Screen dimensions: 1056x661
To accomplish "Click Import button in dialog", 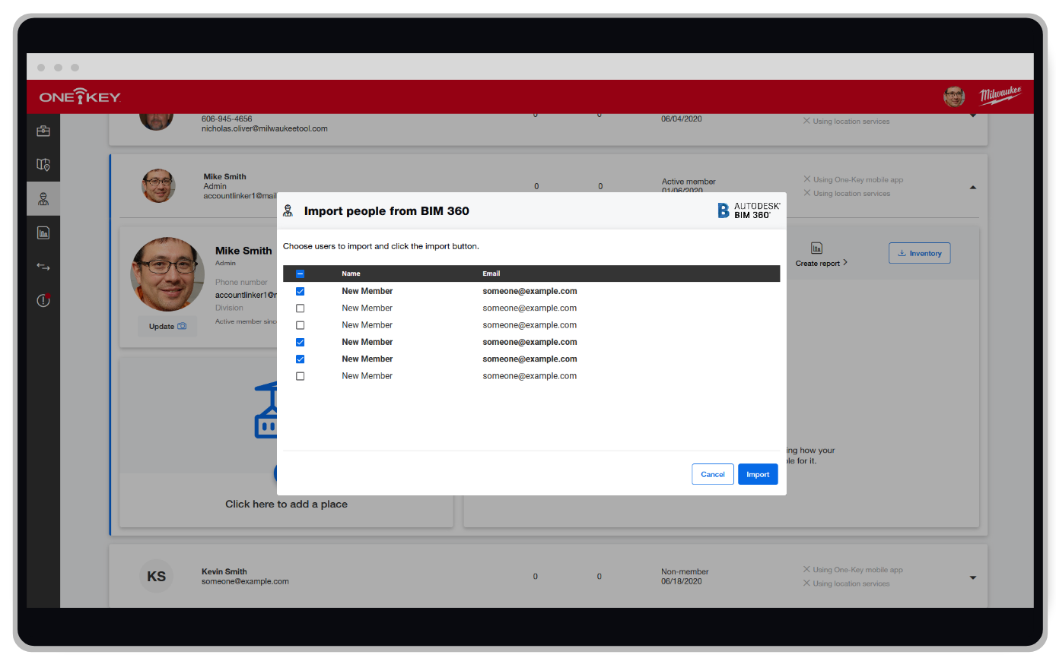I will click(x=758, y=474).
